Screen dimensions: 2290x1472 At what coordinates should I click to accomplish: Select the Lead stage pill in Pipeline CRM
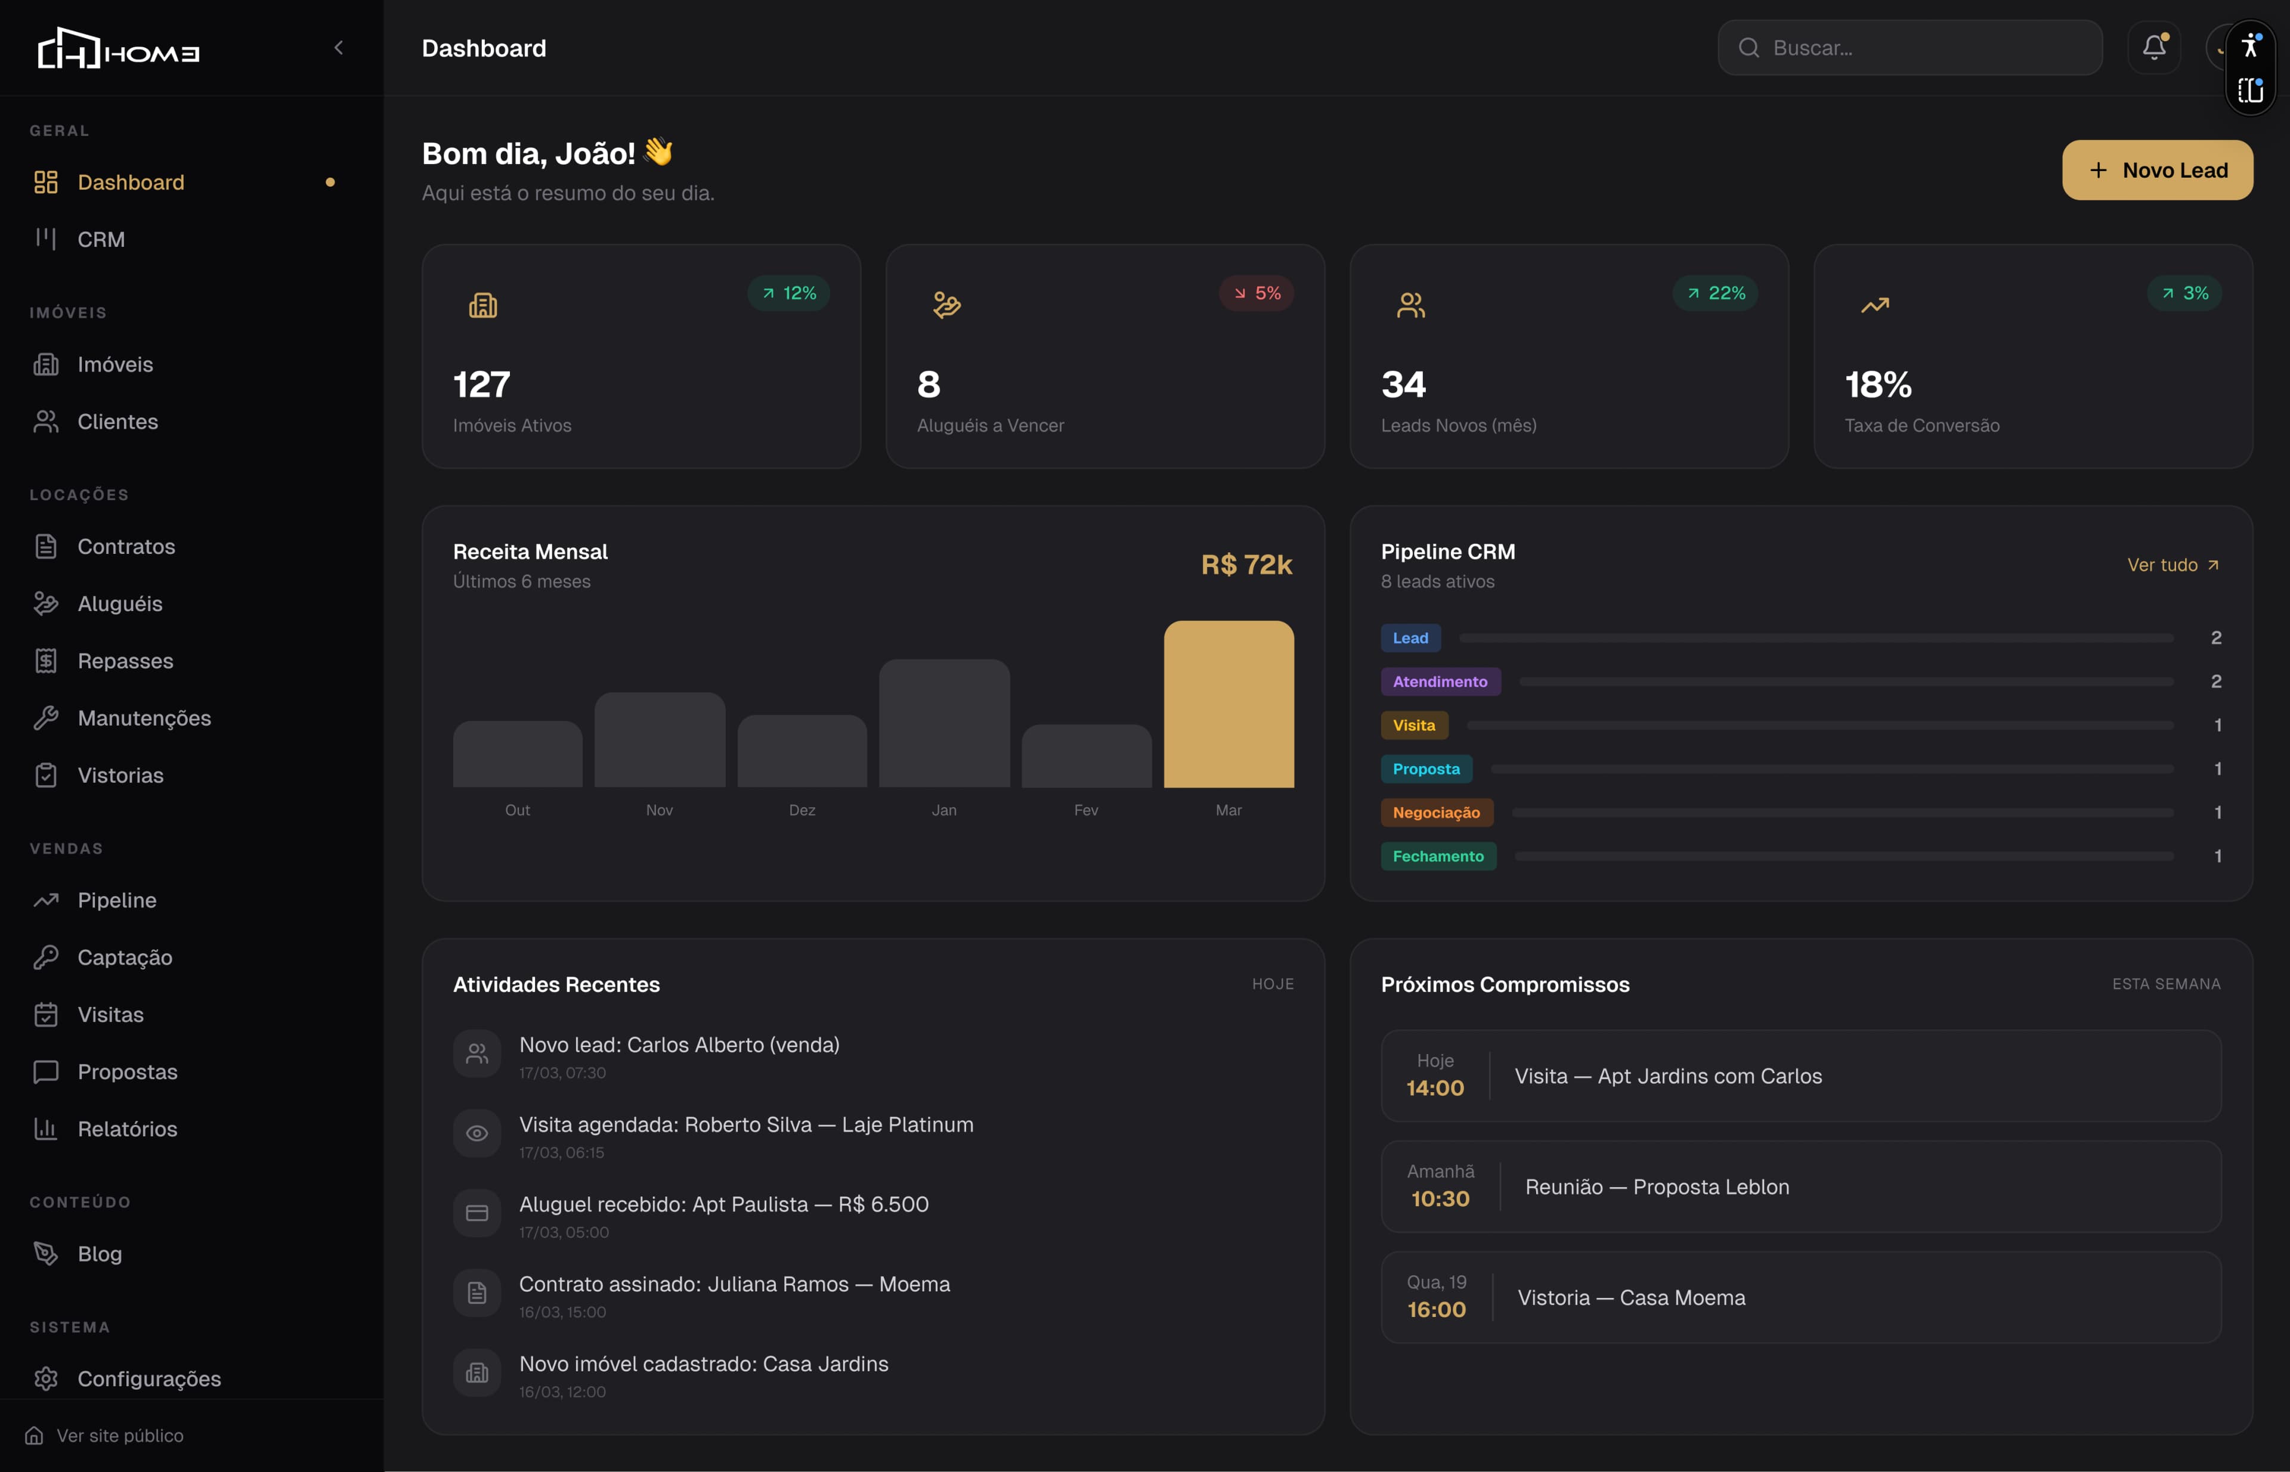tap(1409, 637)
